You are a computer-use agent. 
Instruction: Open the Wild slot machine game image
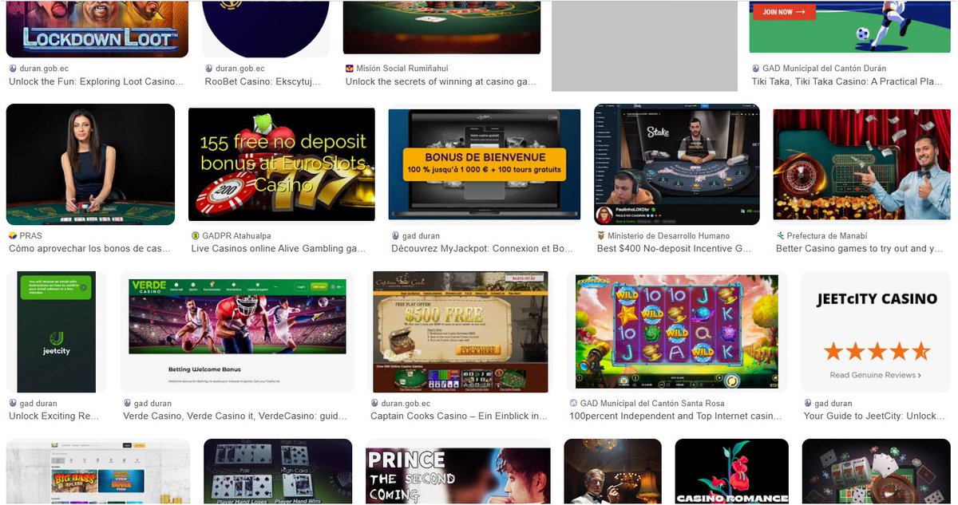(677, 332)
